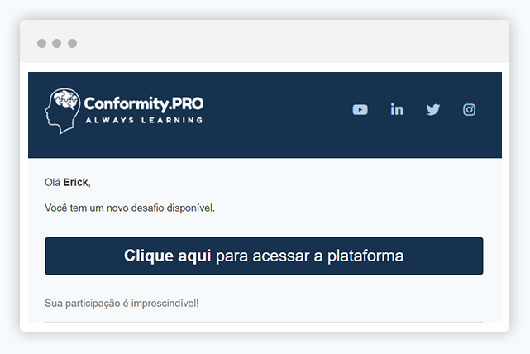Click 'Sua participação é imprescindível!' text
Screen dimensions: 530x354
click(x=122, y=303)
